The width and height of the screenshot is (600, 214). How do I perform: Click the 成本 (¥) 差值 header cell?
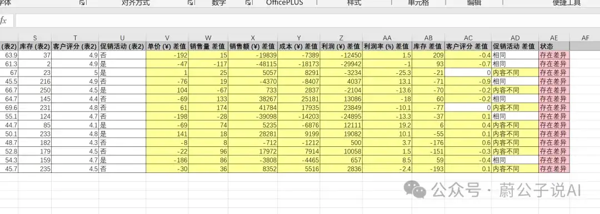[x=299, y=46]
